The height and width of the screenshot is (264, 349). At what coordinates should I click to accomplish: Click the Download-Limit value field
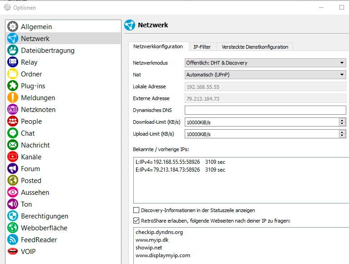tap(262, 122)
